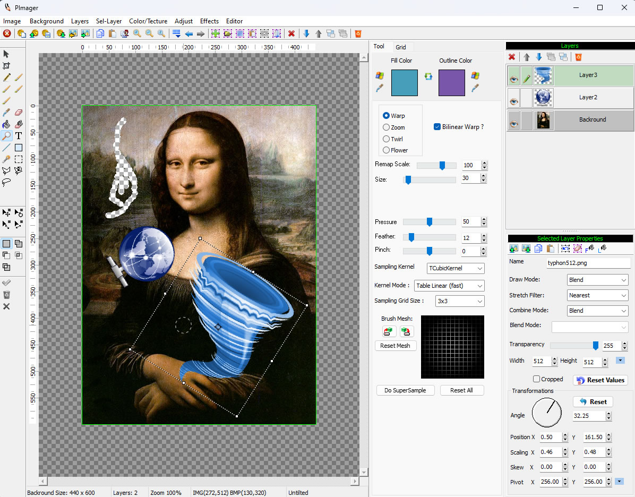Screen dimensions: 635x497
Task: Select the straight line tool
Action: tap(6, 148)
